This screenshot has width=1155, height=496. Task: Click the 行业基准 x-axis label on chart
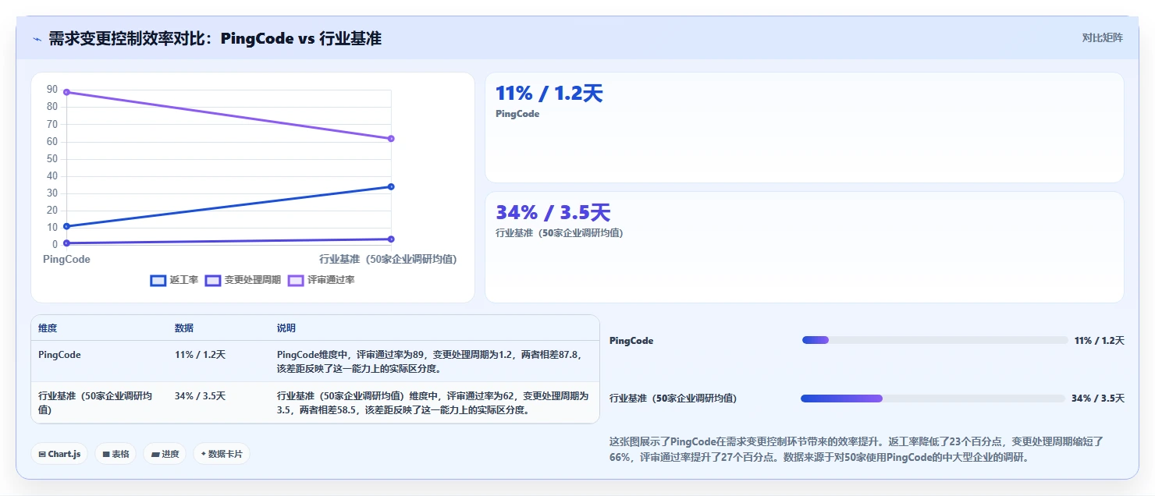tap(388, 259)
